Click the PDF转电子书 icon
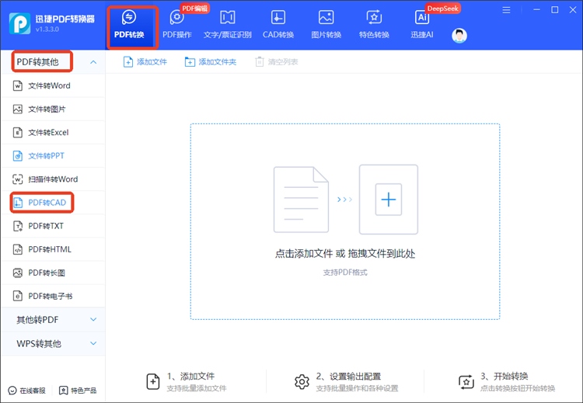The height and width of the screenshot is (403, 583). coord(17,296)
